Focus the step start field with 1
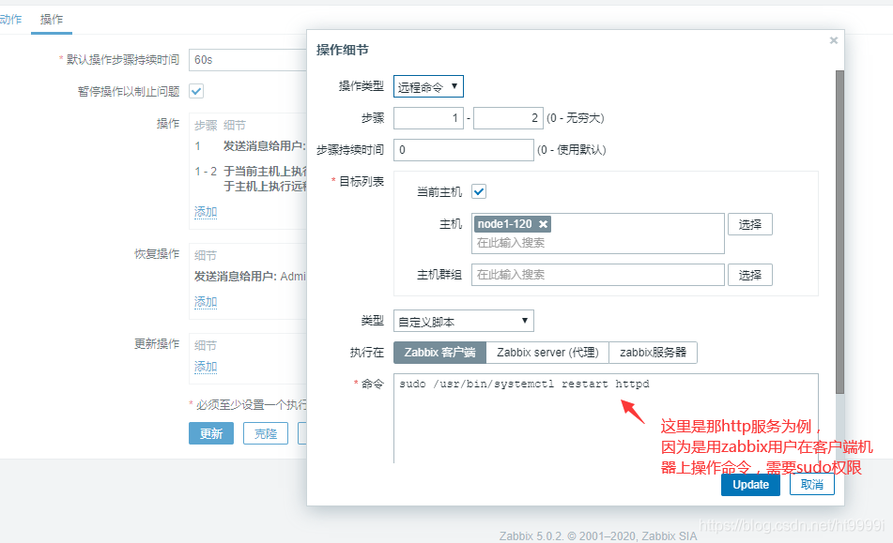The image size is (893, 543). coord(428,118)
